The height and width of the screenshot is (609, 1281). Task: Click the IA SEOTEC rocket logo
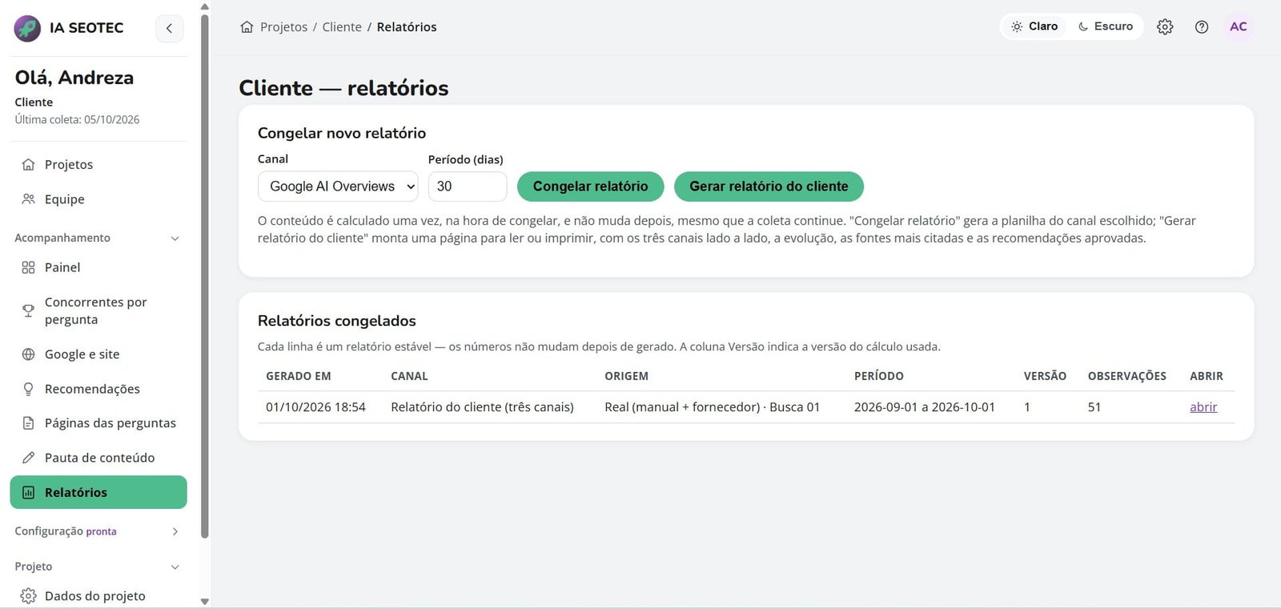coord(28,28)
